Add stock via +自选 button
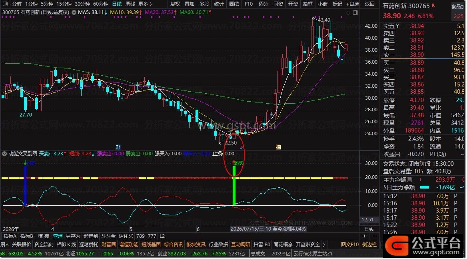Viewport: 467px width, 259px height. (353, 4)
